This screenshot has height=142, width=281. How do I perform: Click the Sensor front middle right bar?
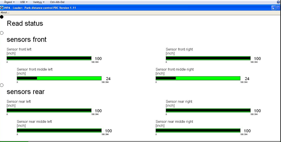(198, 78)
